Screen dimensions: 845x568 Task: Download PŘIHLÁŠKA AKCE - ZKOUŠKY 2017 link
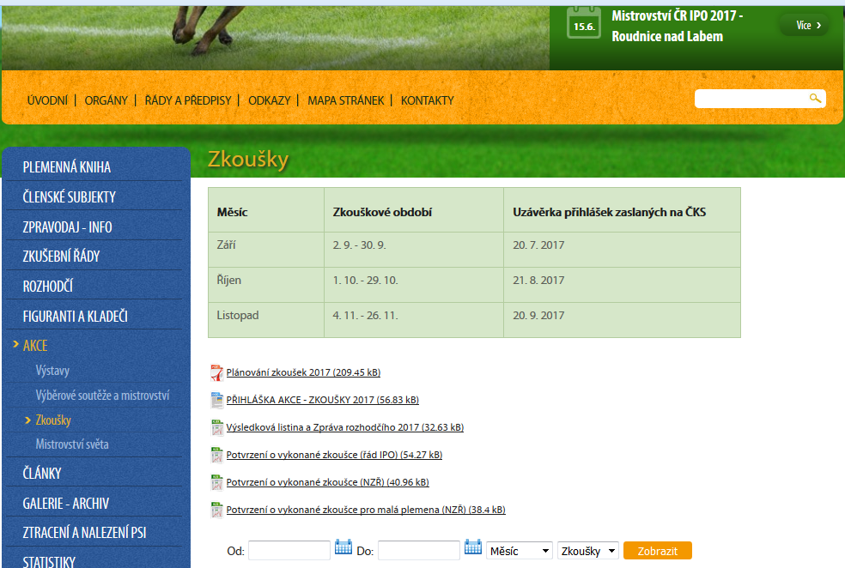click(x=322, y=400)
